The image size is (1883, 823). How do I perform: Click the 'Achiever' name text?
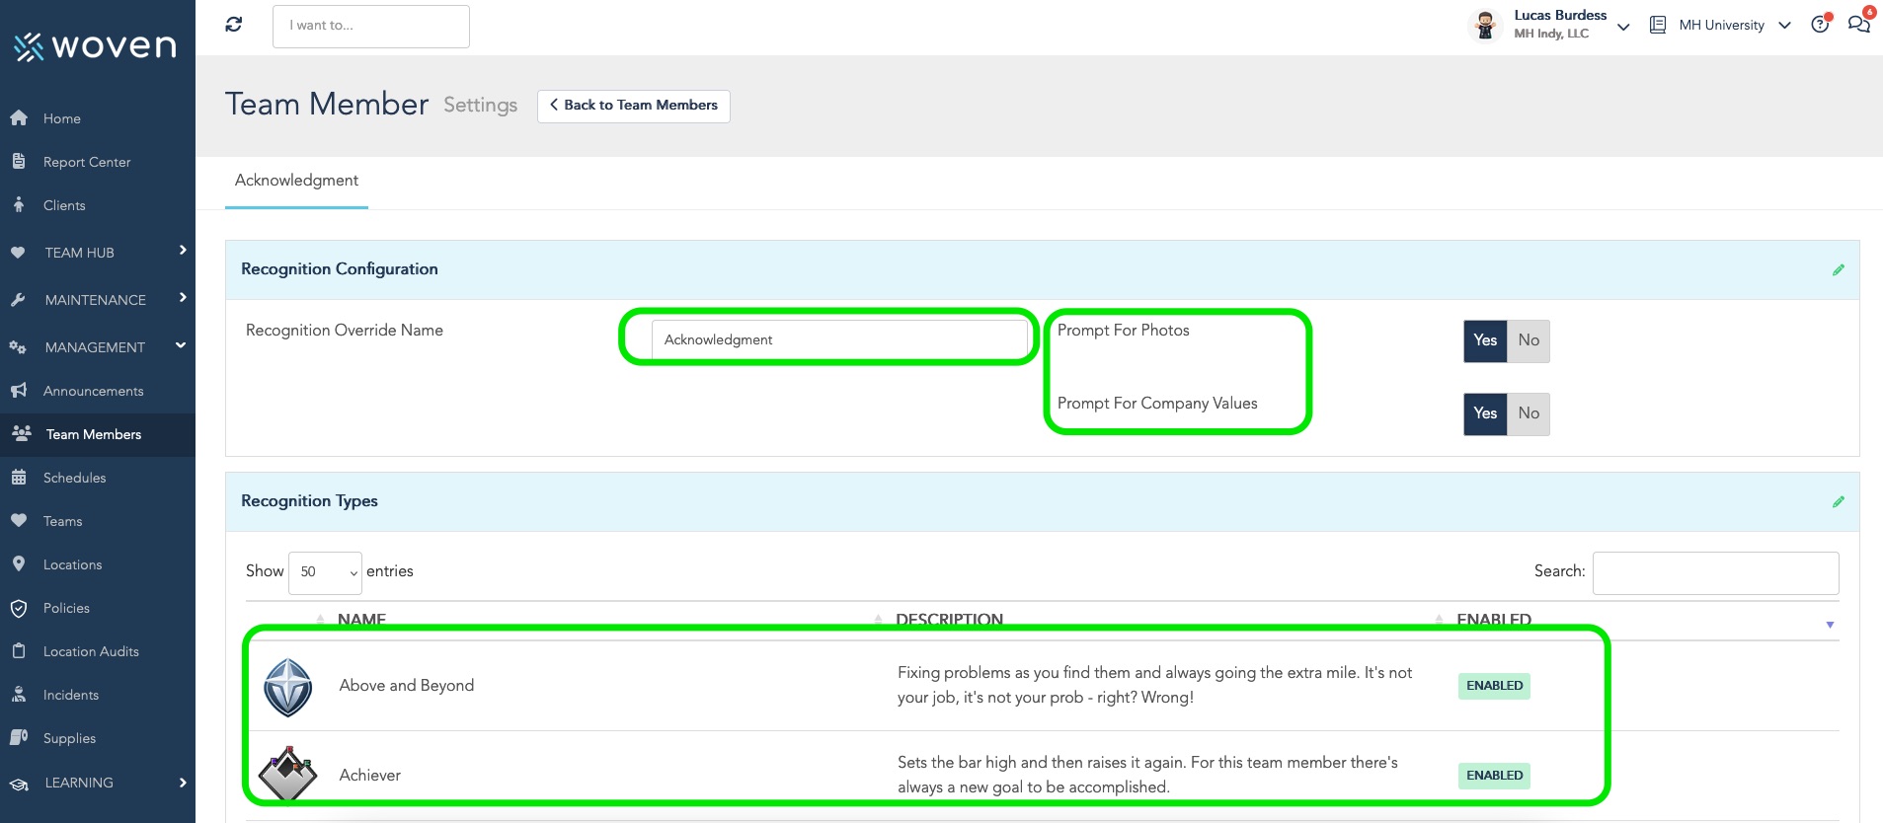point(370,776)
